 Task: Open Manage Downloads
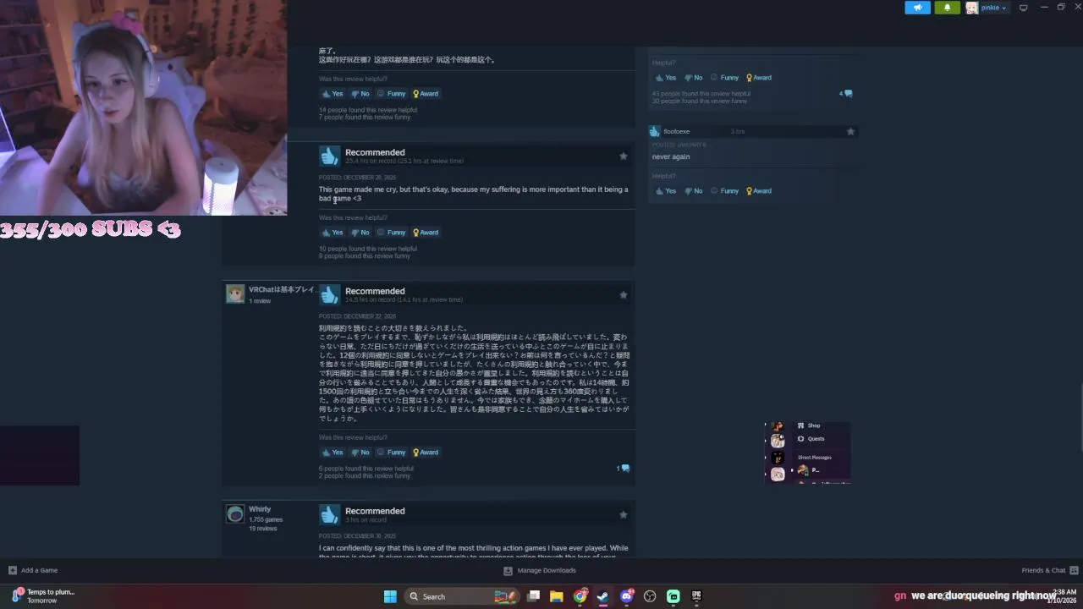(x=539, y=570)
